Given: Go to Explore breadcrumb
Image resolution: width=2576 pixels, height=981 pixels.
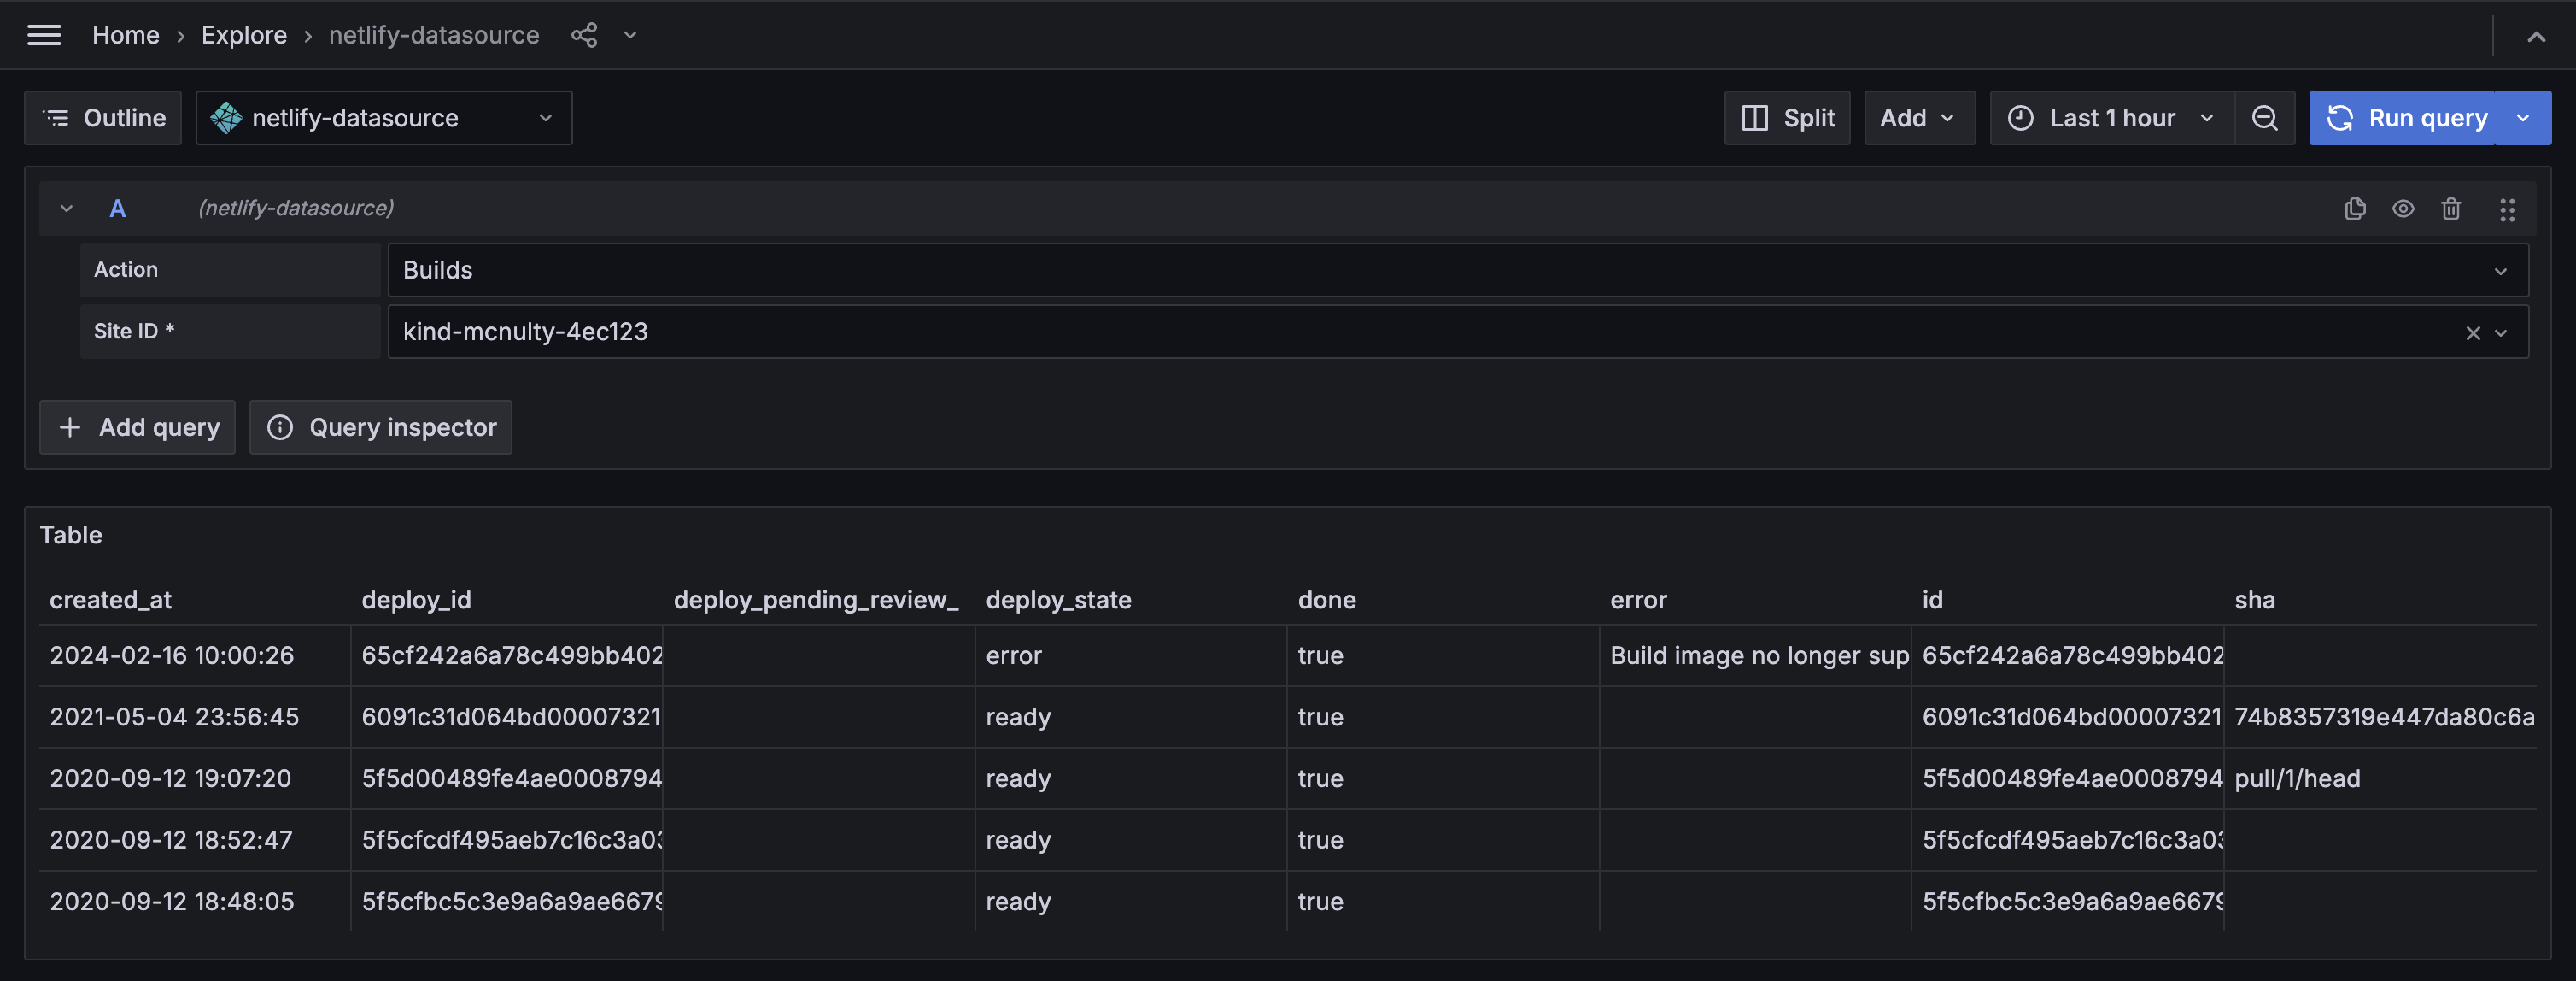Looking at the screenshot, I should (x=243, y=35).
